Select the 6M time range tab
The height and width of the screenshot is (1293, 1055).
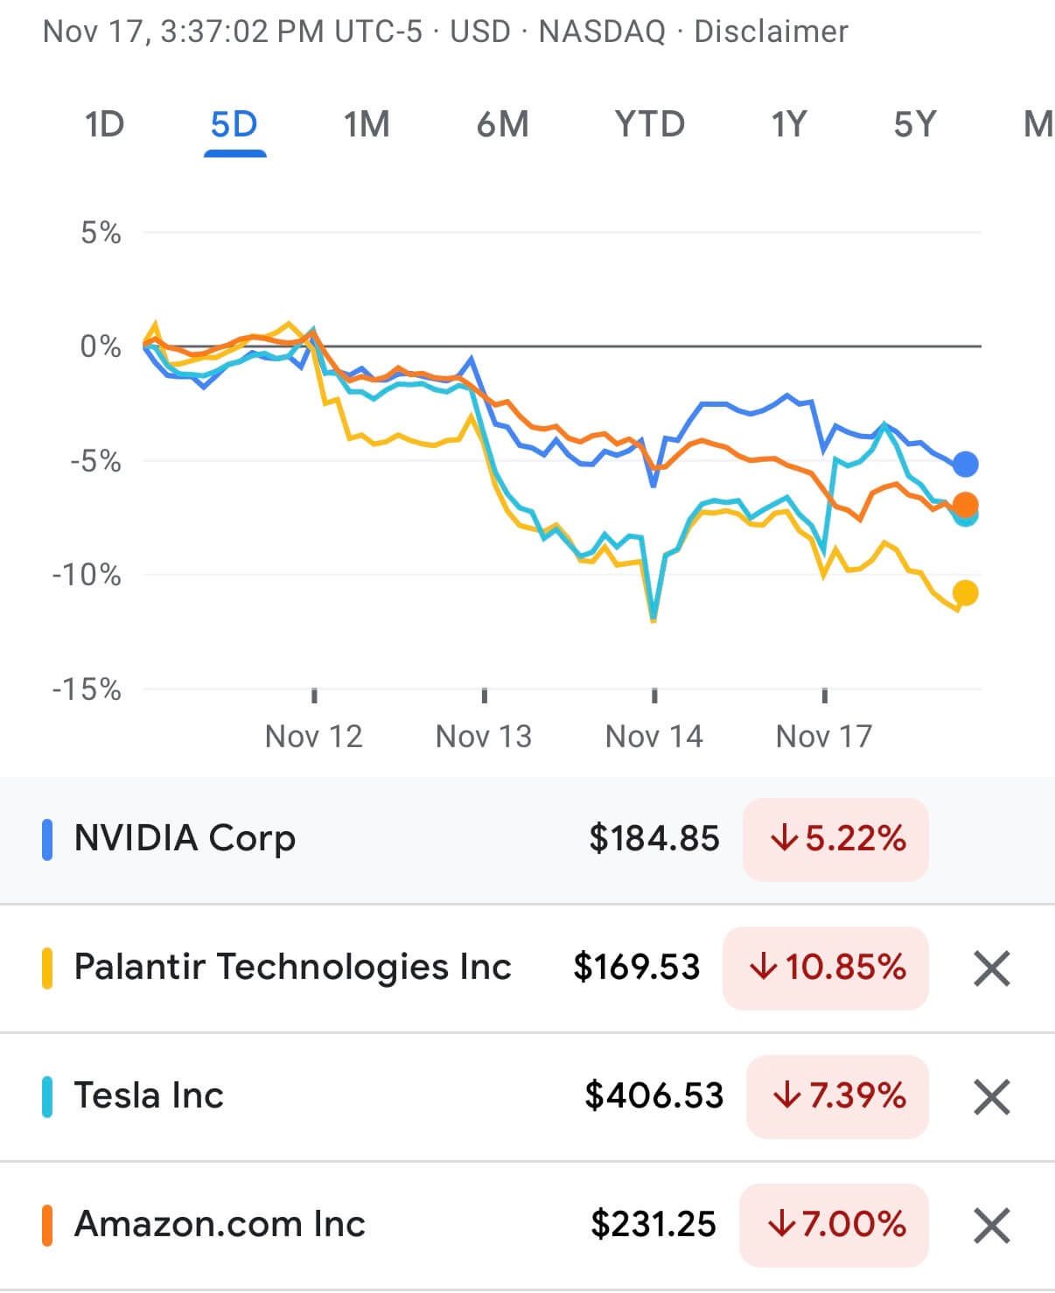pos(502,124)
